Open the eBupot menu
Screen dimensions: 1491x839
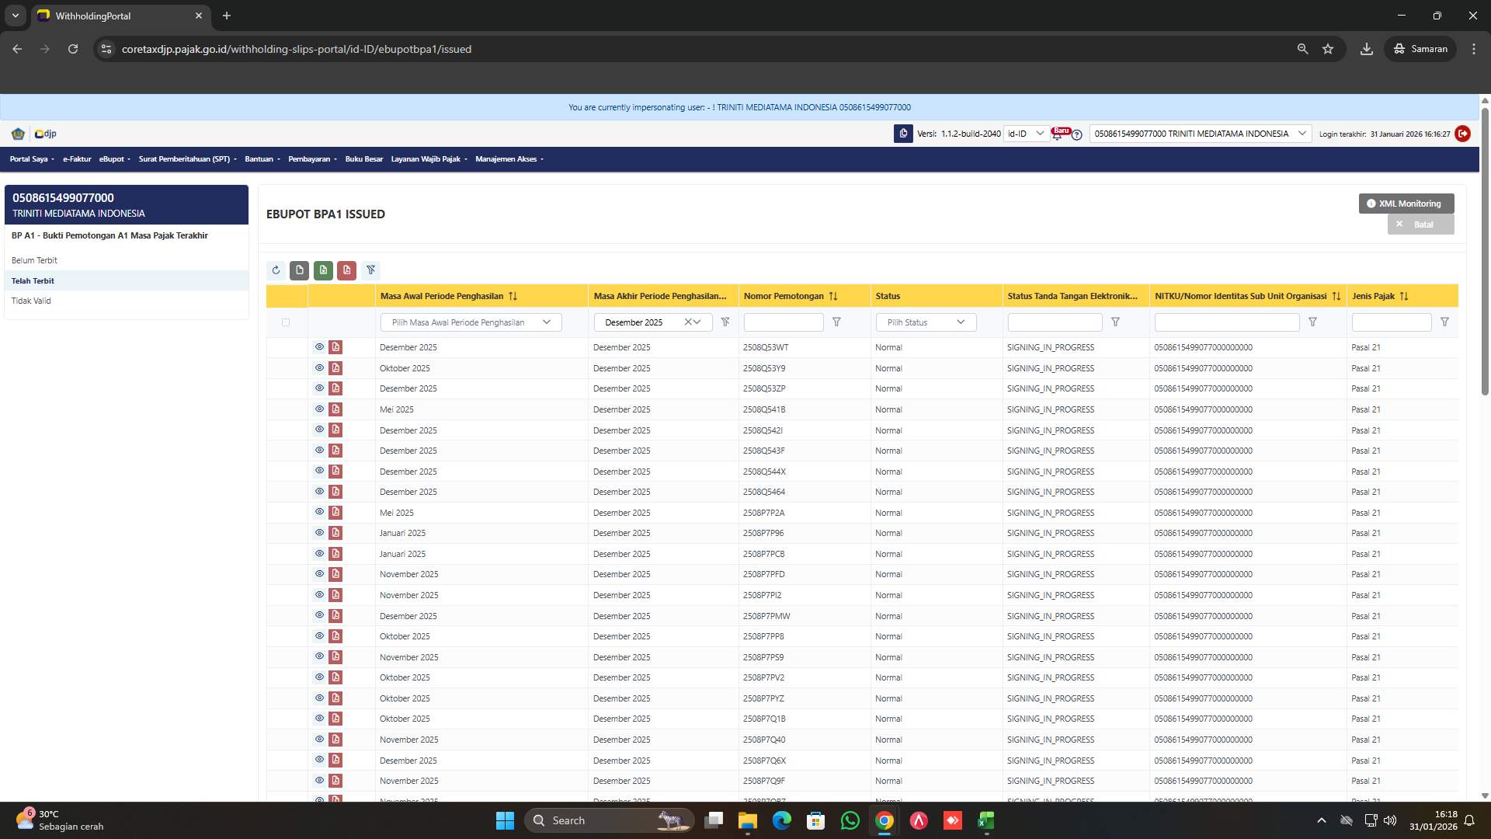(113, 159)
